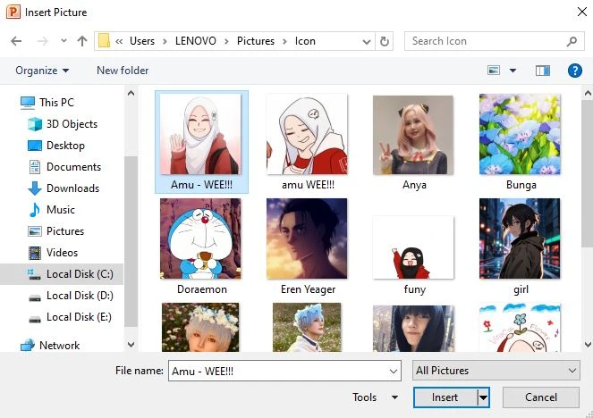The width and height of the screenshot is (593, 418).
Task: Expand the address bar history dropdown
Action: (x=366, y=42)
